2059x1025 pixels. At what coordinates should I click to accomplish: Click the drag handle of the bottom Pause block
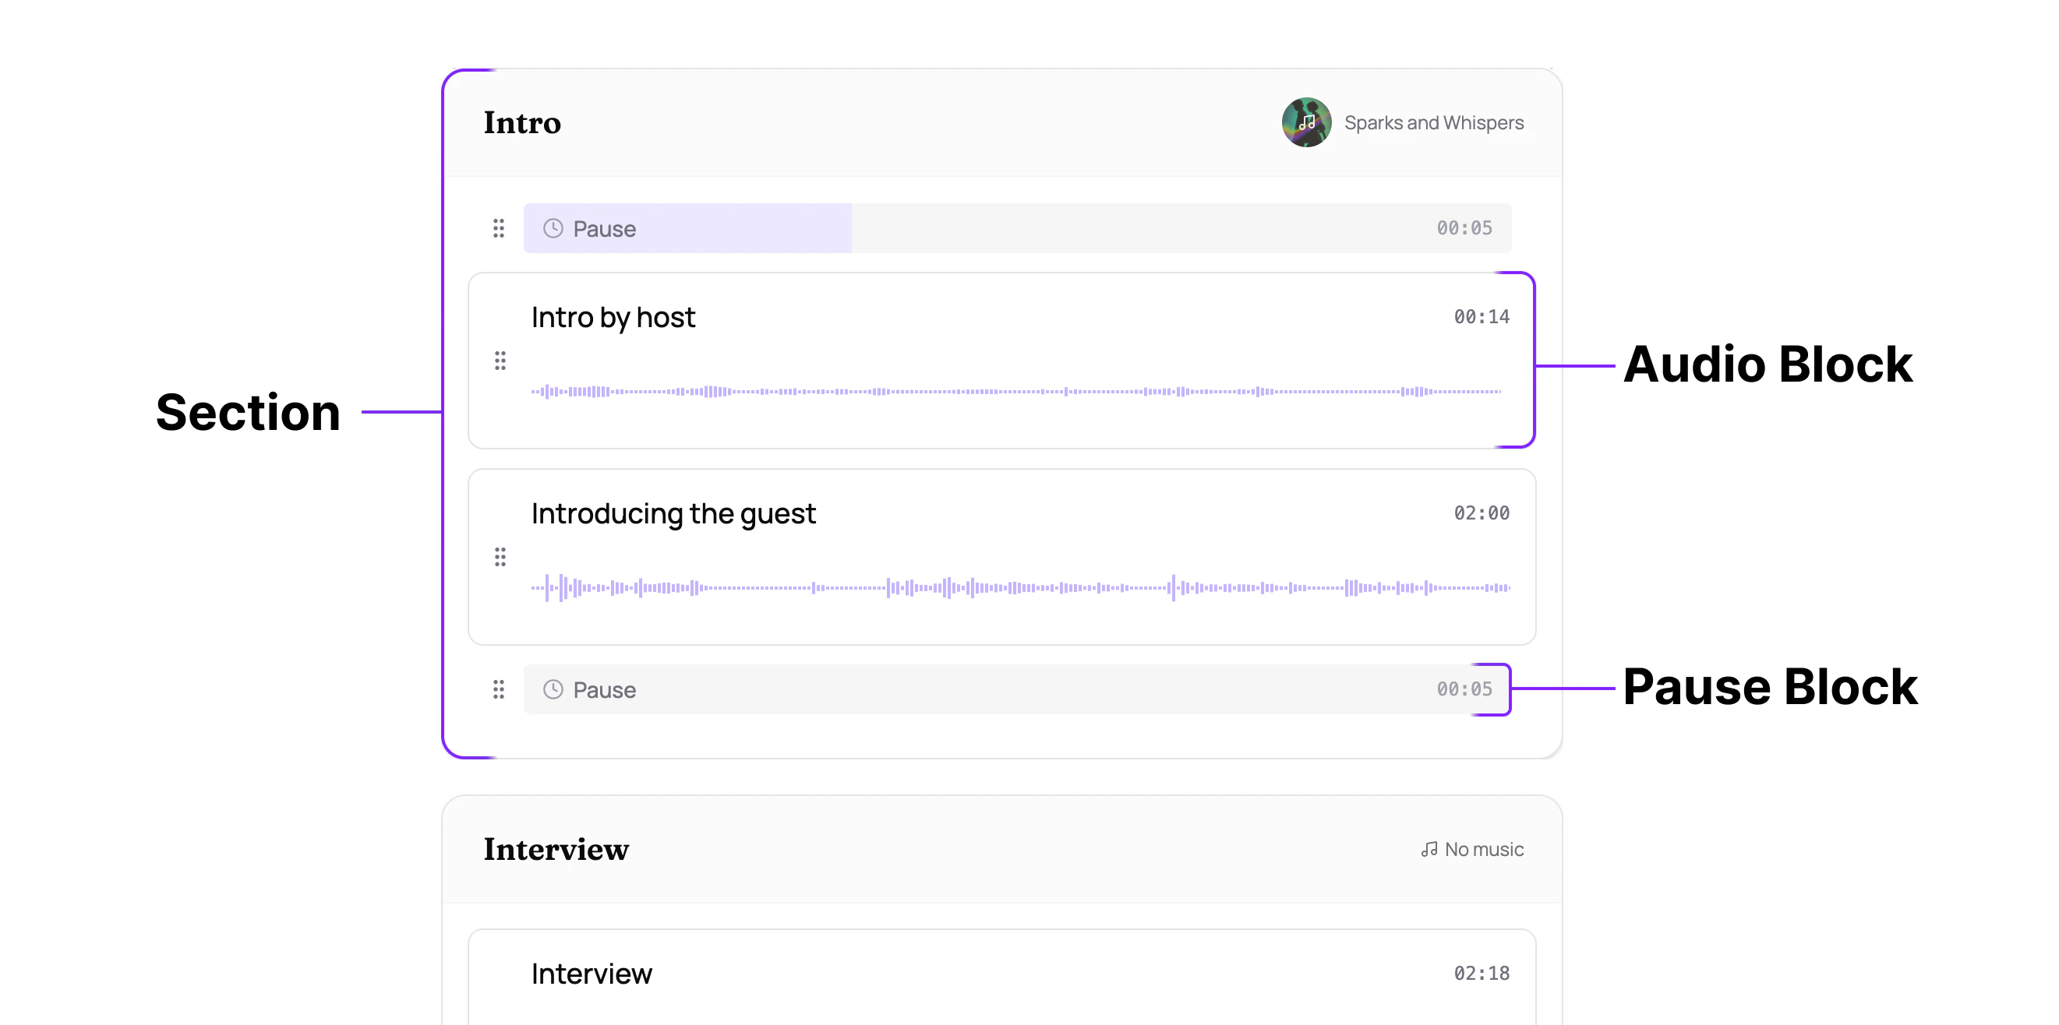[x=499, y=689]
